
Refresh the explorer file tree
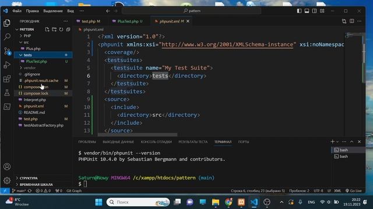(x=61, y=30)
